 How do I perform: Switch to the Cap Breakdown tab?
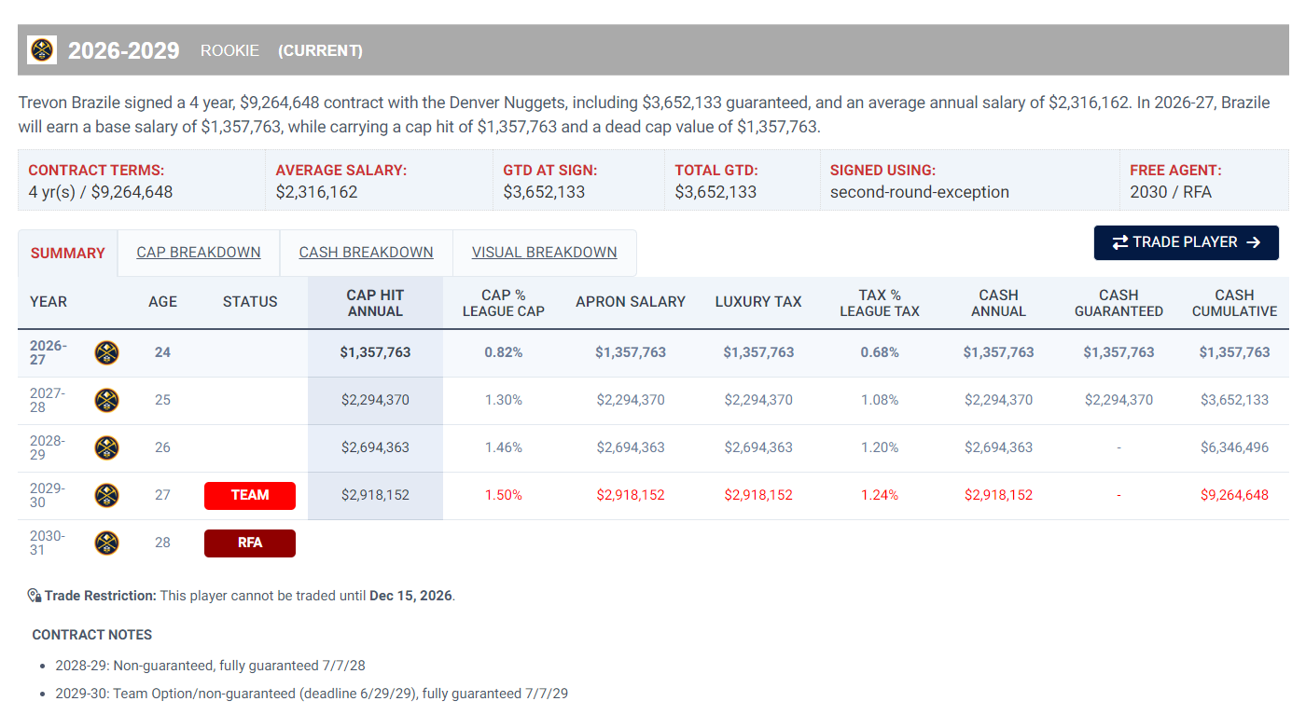(199, 253)
